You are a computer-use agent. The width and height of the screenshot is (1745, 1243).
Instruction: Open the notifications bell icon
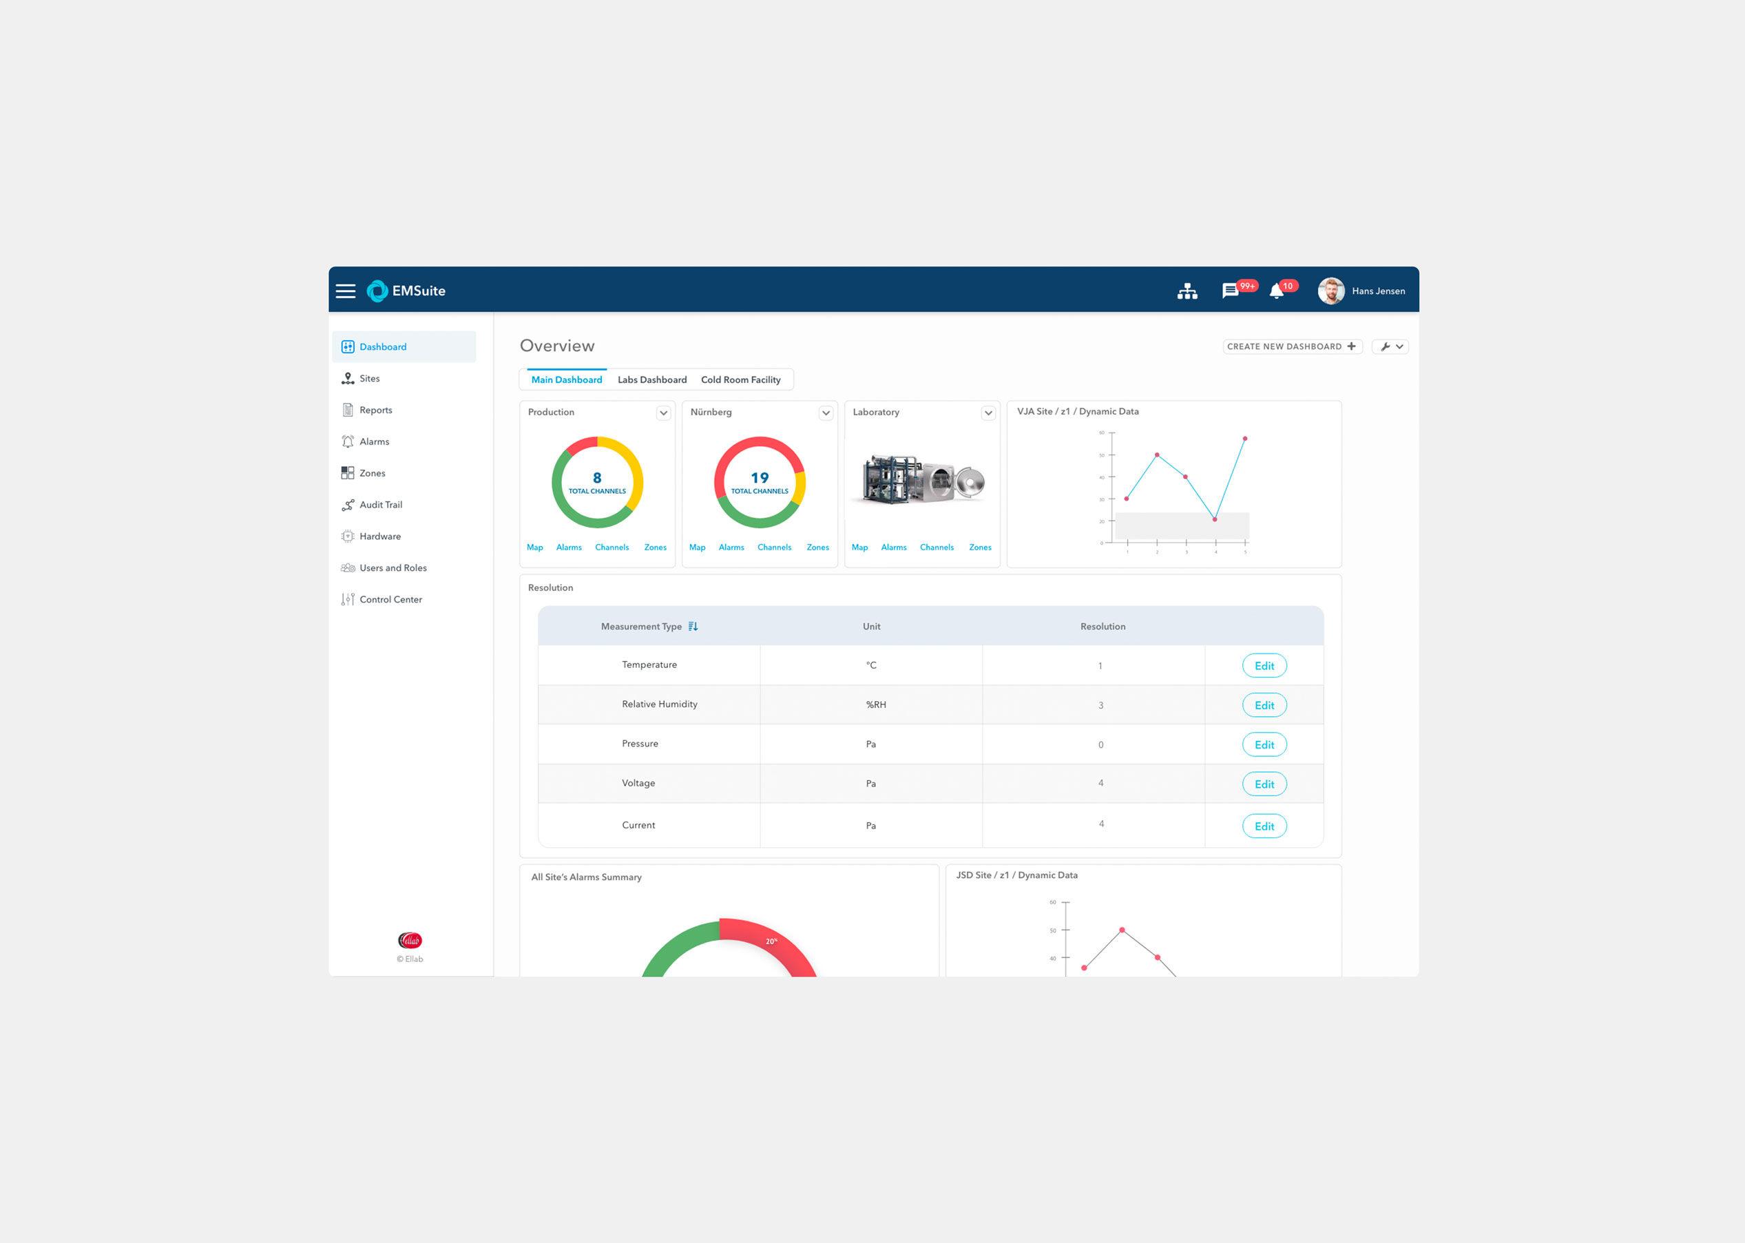point(1276,291)
